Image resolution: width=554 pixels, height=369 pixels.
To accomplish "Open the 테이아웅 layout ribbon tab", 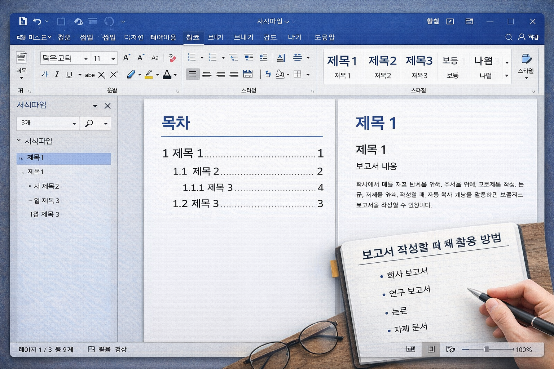I will 163,37.
